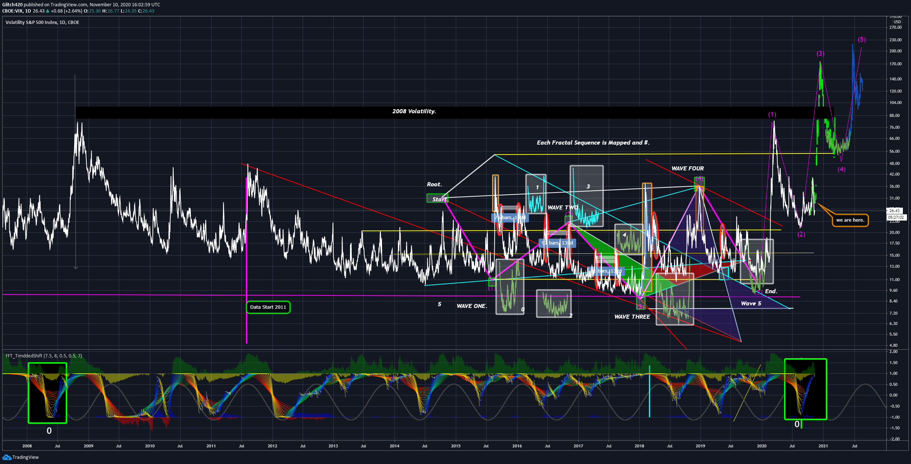
Task: Click the 1.50 level on the indicator axis
Action: pyautogui.click(x=893, y=363)
